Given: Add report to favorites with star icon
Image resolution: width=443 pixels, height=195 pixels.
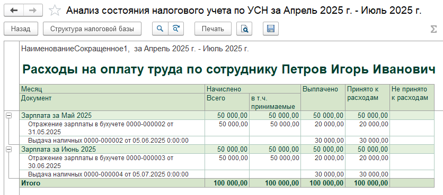Looking at the screenshot, I should point(55,11).
